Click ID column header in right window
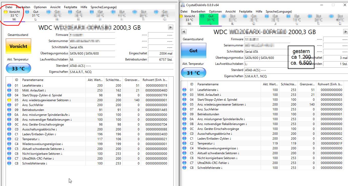This screenshot has height=186, width=348. [192, 84]
